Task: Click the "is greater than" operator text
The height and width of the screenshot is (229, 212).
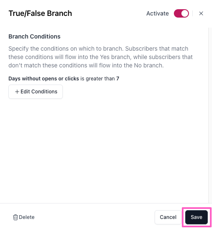Action: [98, 79]
